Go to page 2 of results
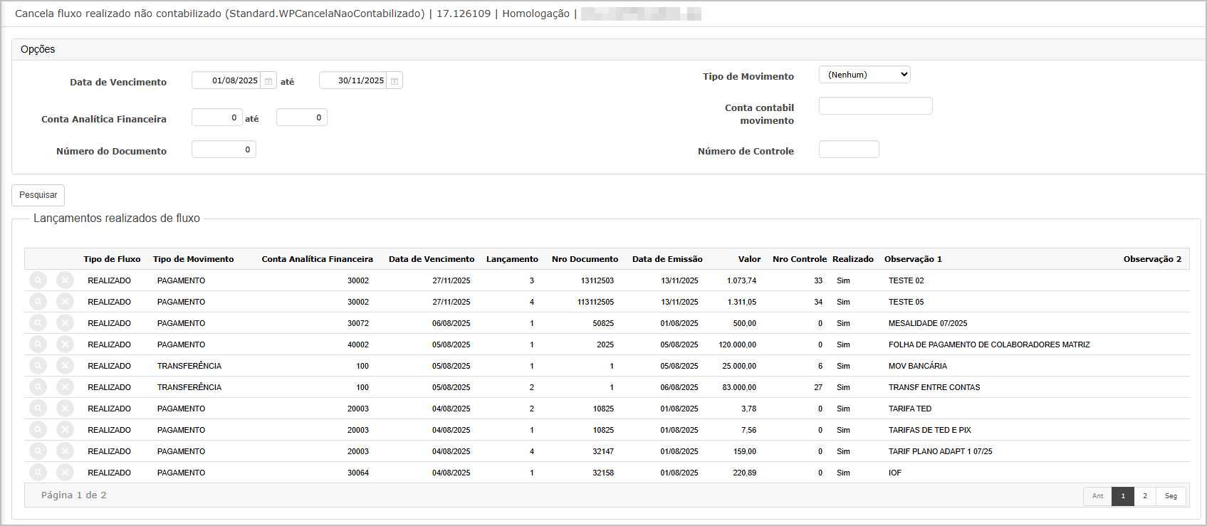The height and width of the screenshot is (526, 1207). 1145,496
